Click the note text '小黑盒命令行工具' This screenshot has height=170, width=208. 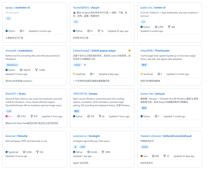click(x=14, y=38)
